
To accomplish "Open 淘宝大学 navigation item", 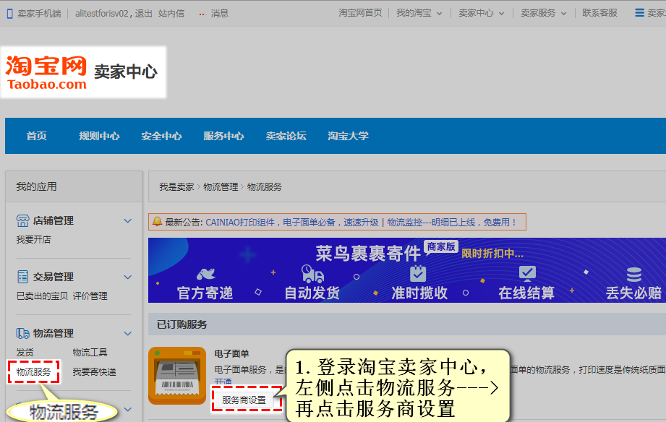I will coord(348,136).
